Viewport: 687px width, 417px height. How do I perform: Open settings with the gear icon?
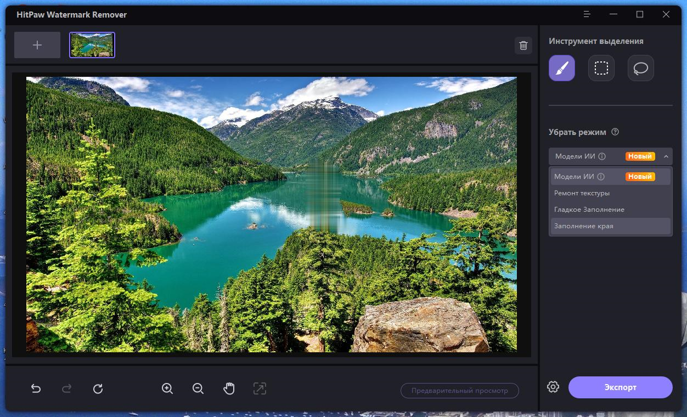553,387
